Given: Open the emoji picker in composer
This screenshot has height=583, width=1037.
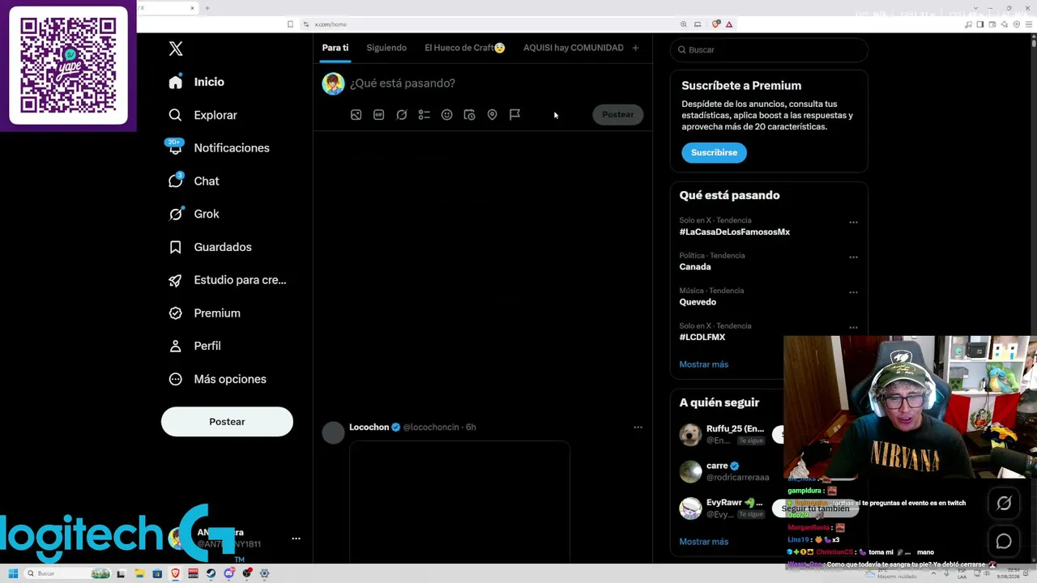Looking at the screenshot, I should coord(446,115).
